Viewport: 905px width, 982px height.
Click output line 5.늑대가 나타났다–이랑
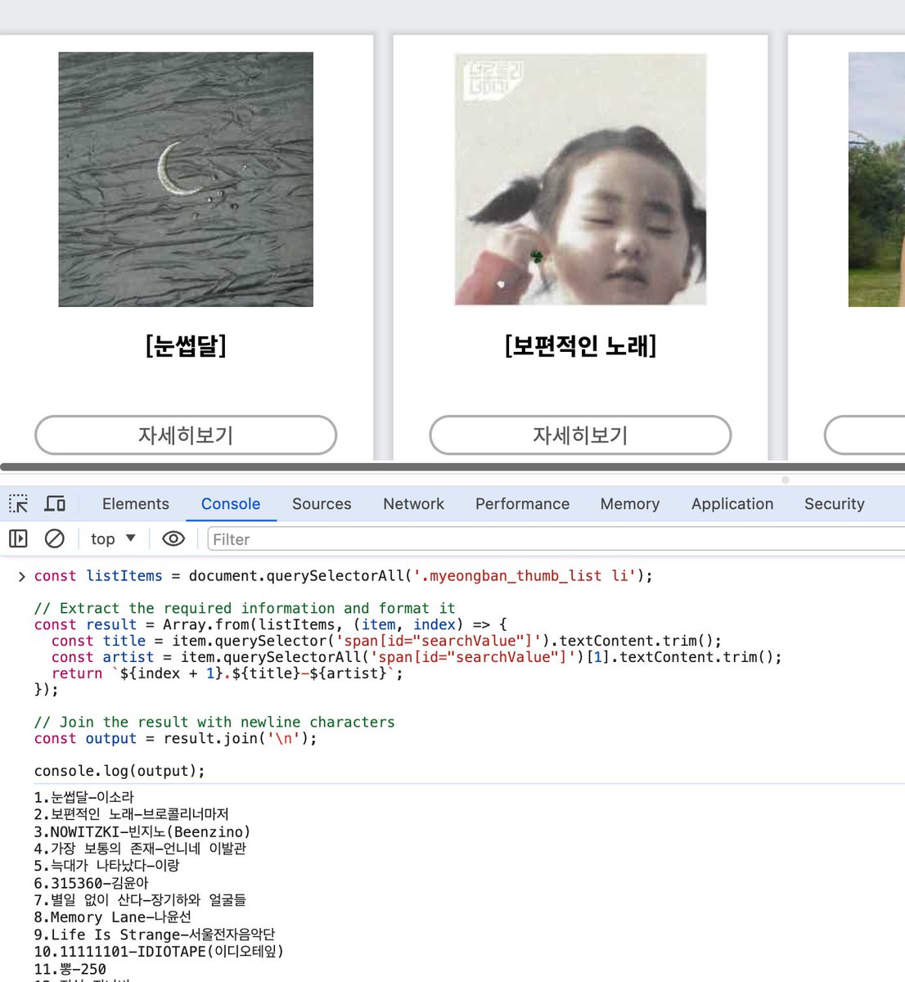point(106,866)
